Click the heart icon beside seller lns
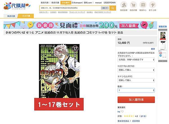The image size is (169, 124). [x=122, y=112]
